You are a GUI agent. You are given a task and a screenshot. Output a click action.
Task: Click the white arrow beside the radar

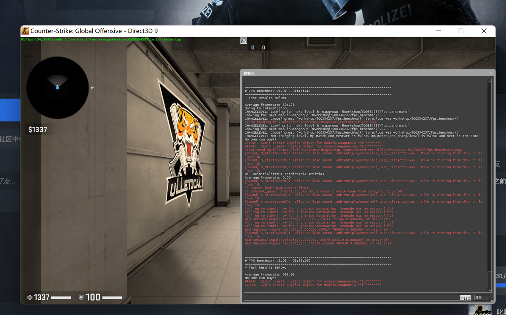pos(92,88)
